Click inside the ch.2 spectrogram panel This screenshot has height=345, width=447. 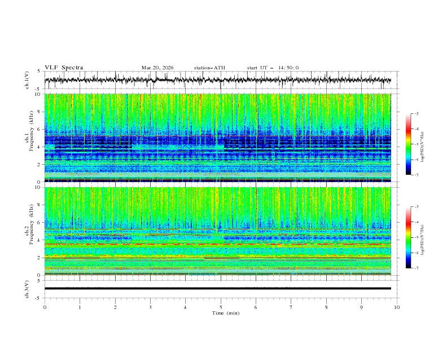point(217,231)
